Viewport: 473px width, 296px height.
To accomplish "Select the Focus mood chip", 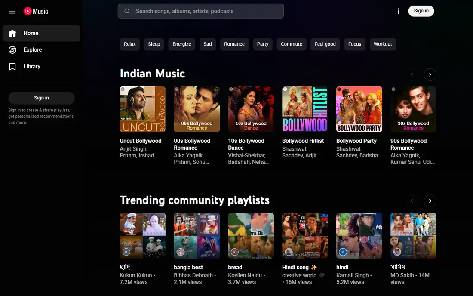I will [x=355, y=44].
